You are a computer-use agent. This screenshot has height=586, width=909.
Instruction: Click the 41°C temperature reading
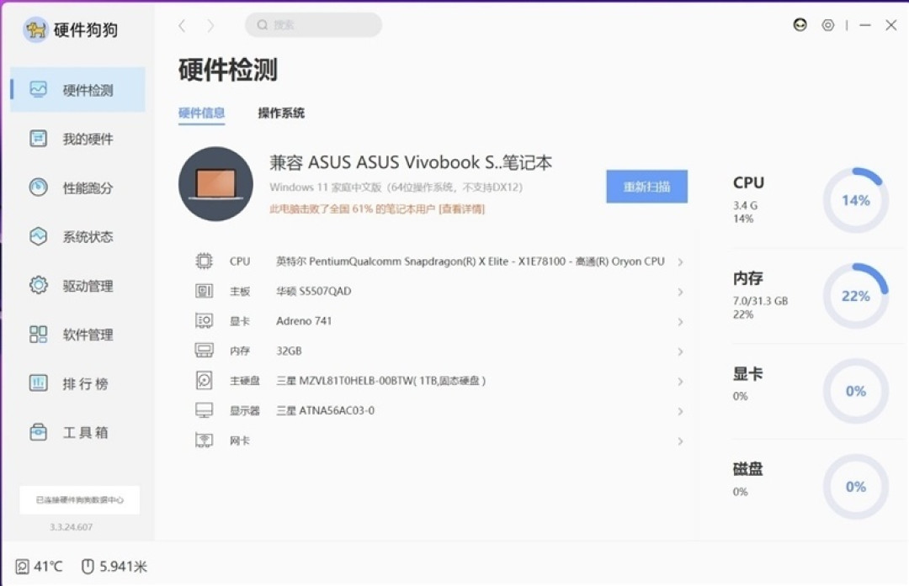pyautogui.click(x=47, y=567)
